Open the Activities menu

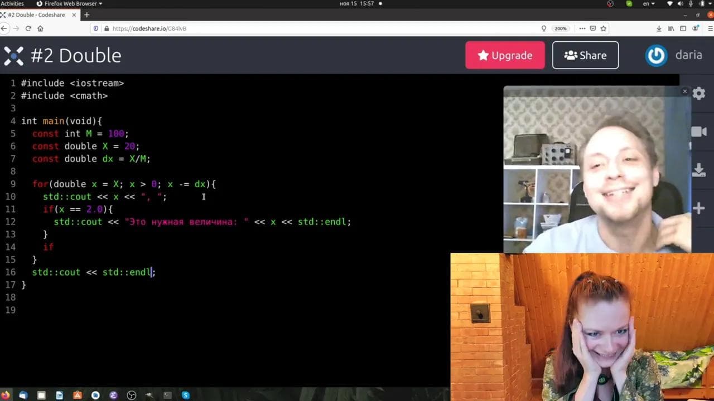click(x=12, y=3)
